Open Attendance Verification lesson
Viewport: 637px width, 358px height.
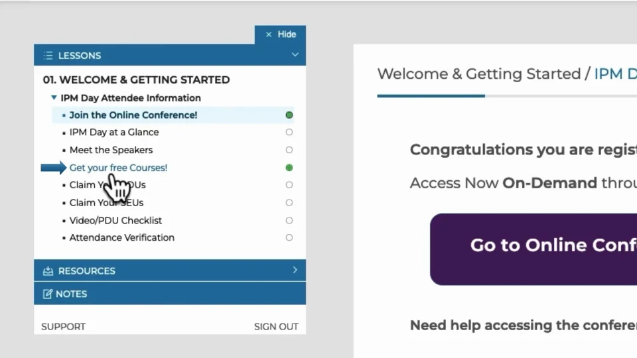pyautogui.click(x=122, y=237)
